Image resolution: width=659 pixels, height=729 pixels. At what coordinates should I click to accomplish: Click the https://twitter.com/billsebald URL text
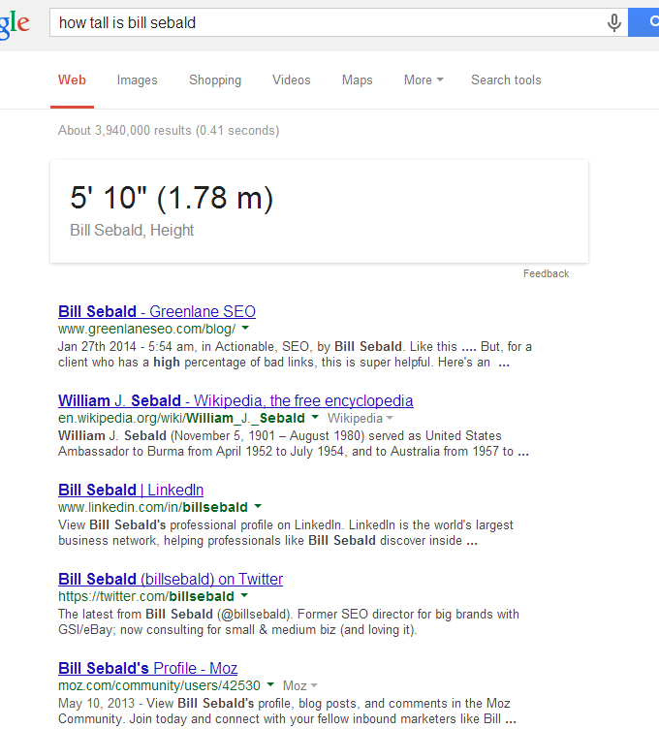[146, 596]
